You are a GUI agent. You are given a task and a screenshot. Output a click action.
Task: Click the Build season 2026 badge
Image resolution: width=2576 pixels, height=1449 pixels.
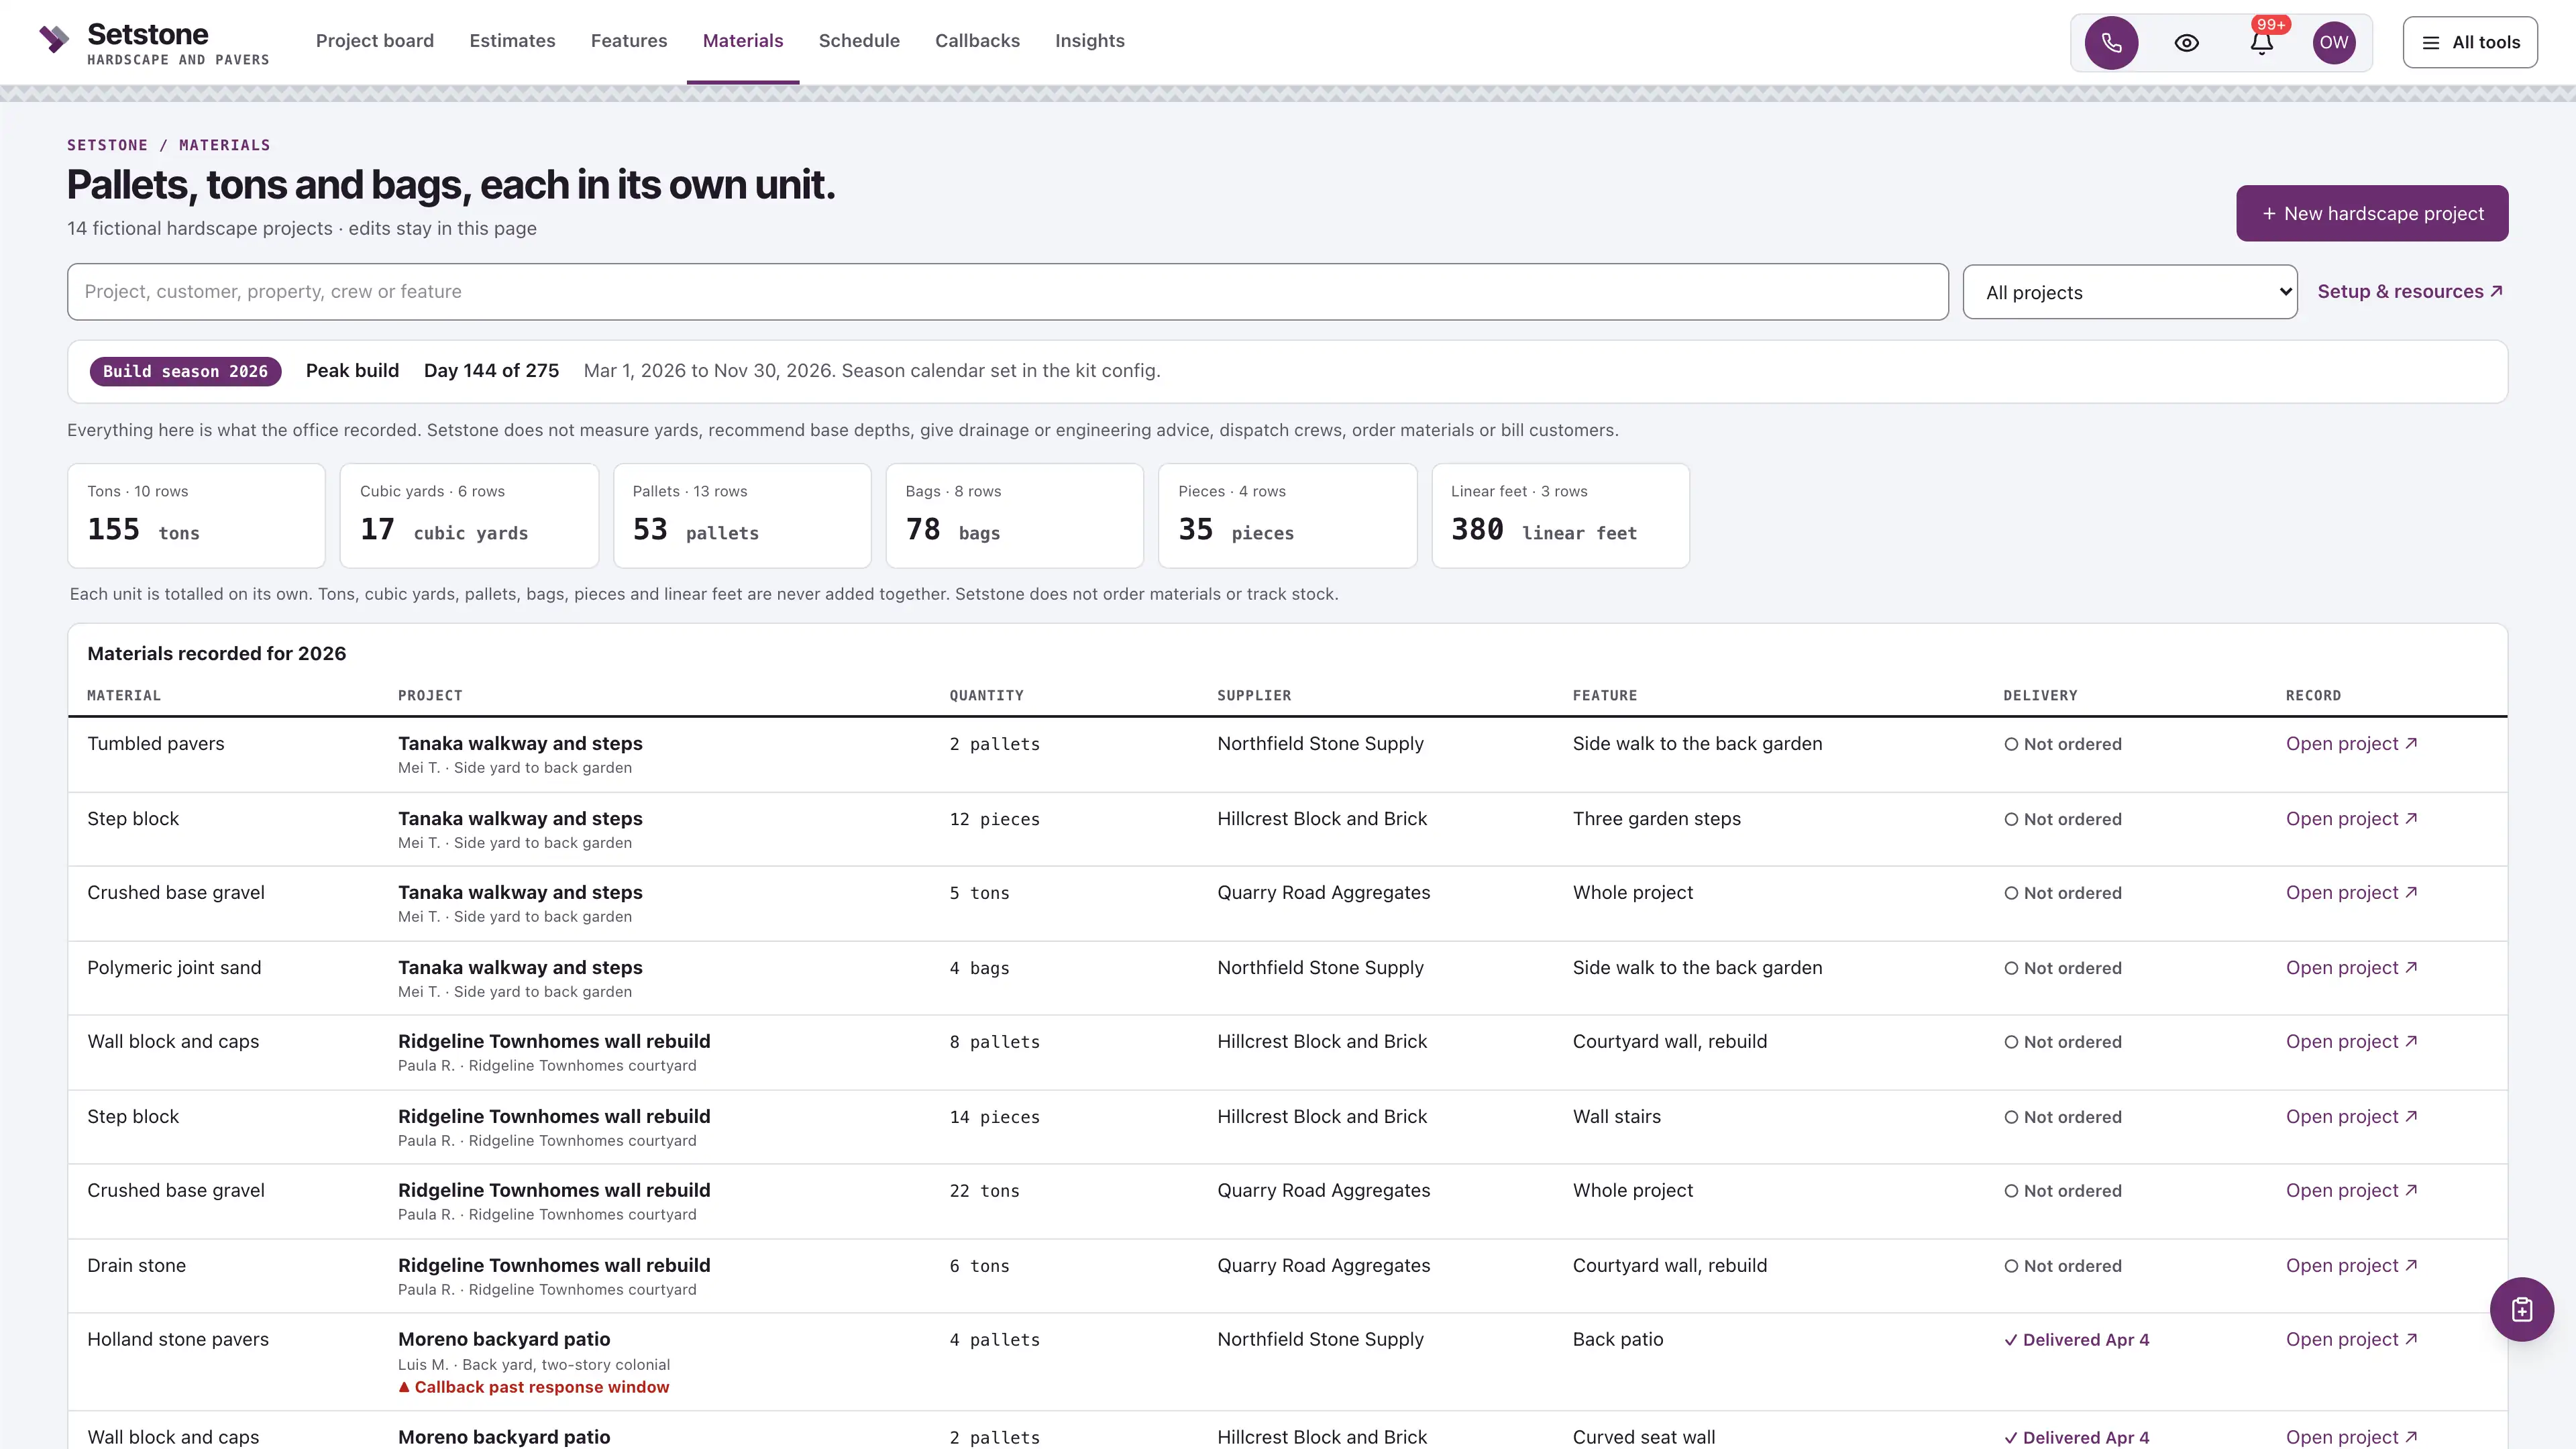[x=185, y=371]
